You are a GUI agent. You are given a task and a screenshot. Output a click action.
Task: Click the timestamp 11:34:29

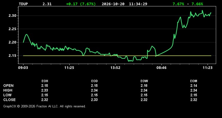click(138, 4)
